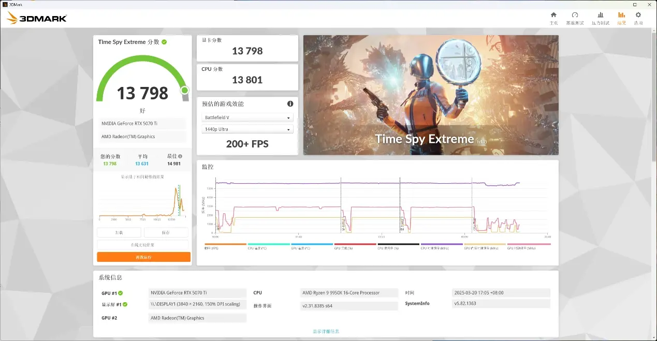Click the info icon beside 最佳 score
657x341 pixels.
point(180,156)
